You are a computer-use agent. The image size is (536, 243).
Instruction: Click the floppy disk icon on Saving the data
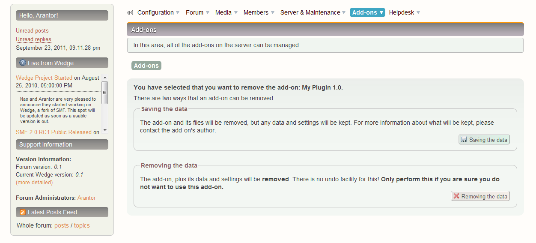[x=464, y=140]
